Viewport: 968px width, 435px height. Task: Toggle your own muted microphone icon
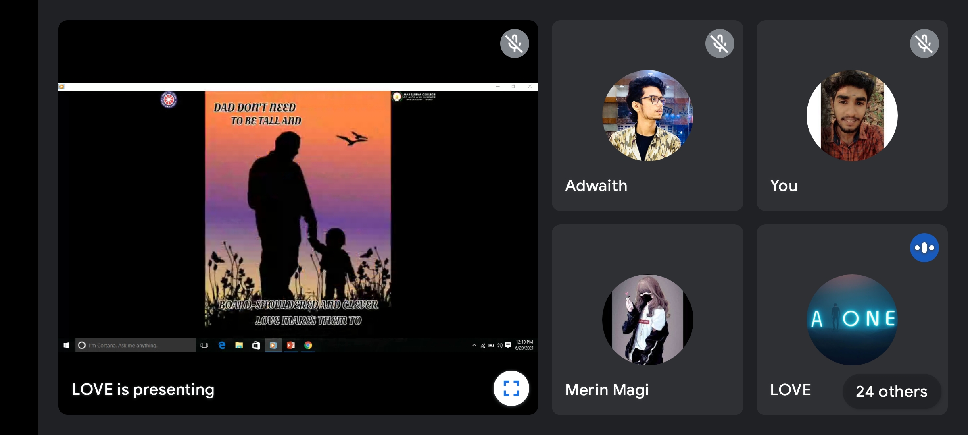[x=924, y=43]
